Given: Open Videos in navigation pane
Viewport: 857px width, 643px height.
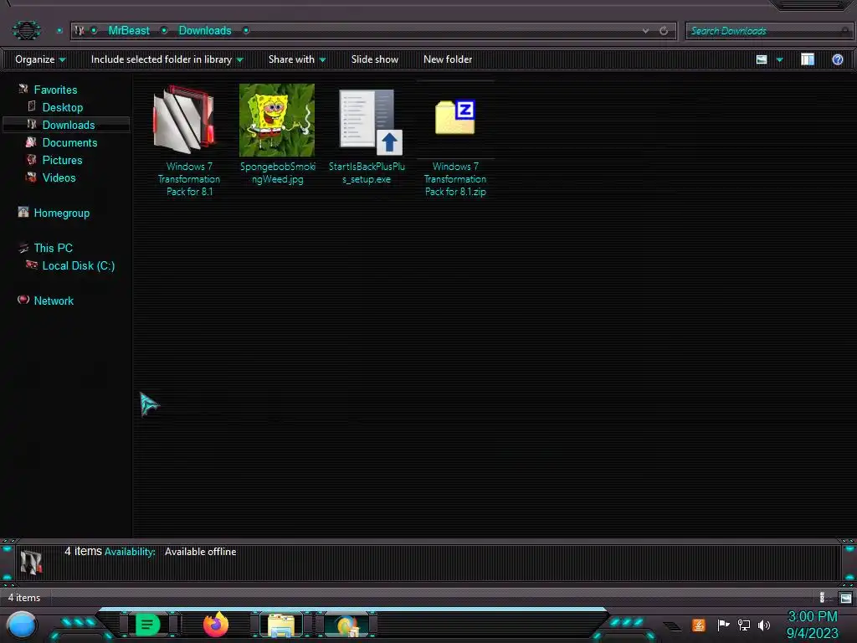Looking at the screenshot, I should (x=59, y=177).
